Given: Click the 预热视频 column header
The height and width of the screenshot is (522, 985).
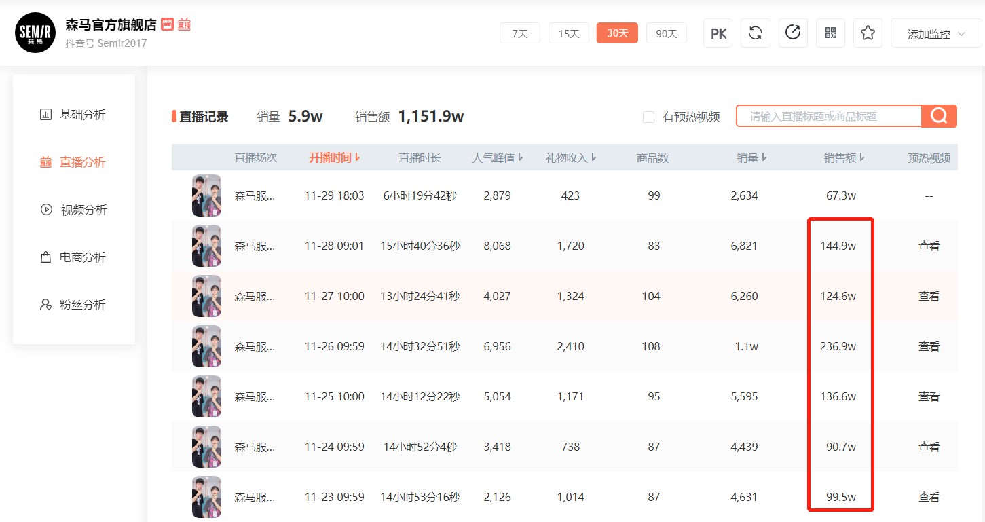Looking at the screenshot, I should click(929, 157).
